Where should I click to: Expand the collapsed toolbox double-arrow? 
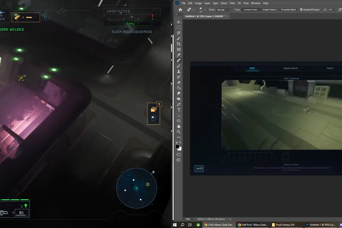(176, 15)
